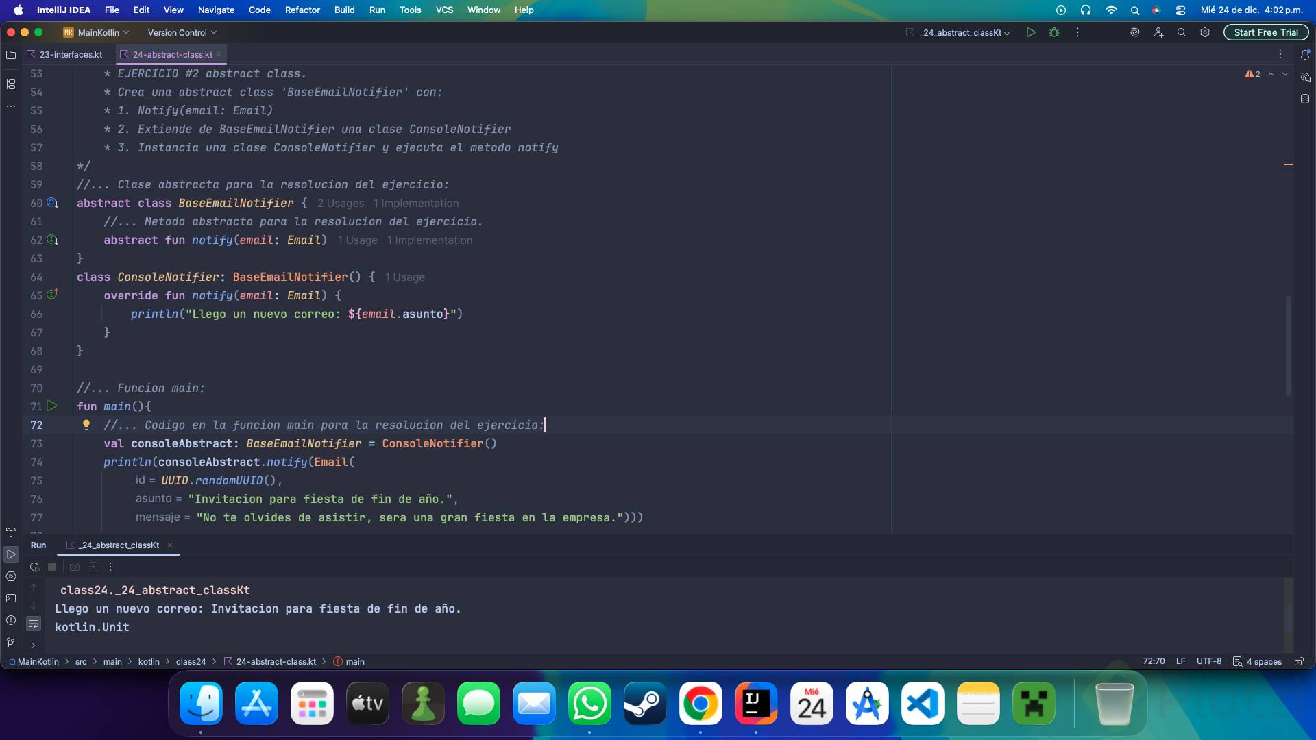
Task: Toggle read-only lock in the status bar
Action: point(1298,661)
